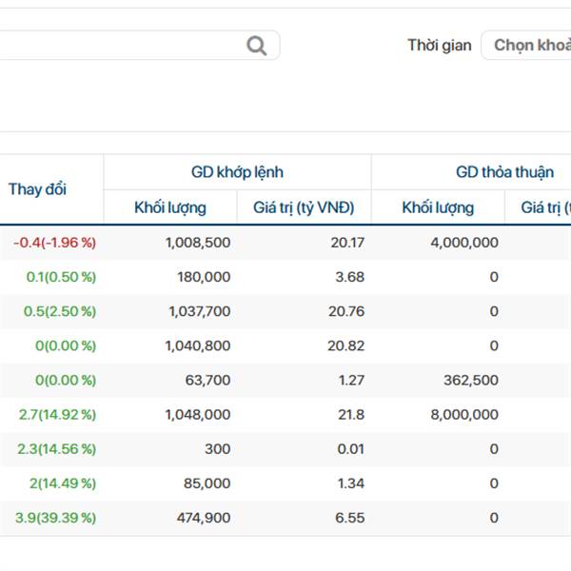The height and width of the screenshot is (571, 571).
Task: Select the 1,008,500 volume cell
Action: pyautogui.click(x=197, y=243)
